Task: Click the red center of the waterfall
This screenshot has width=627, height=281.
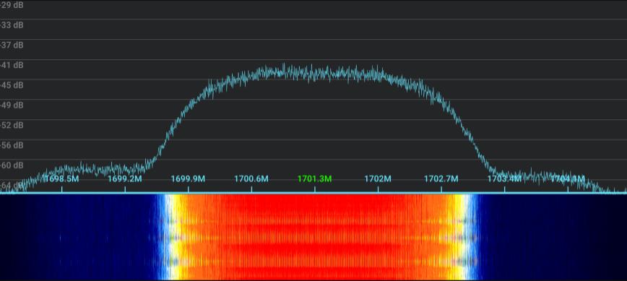Action: tap(315, 237)
